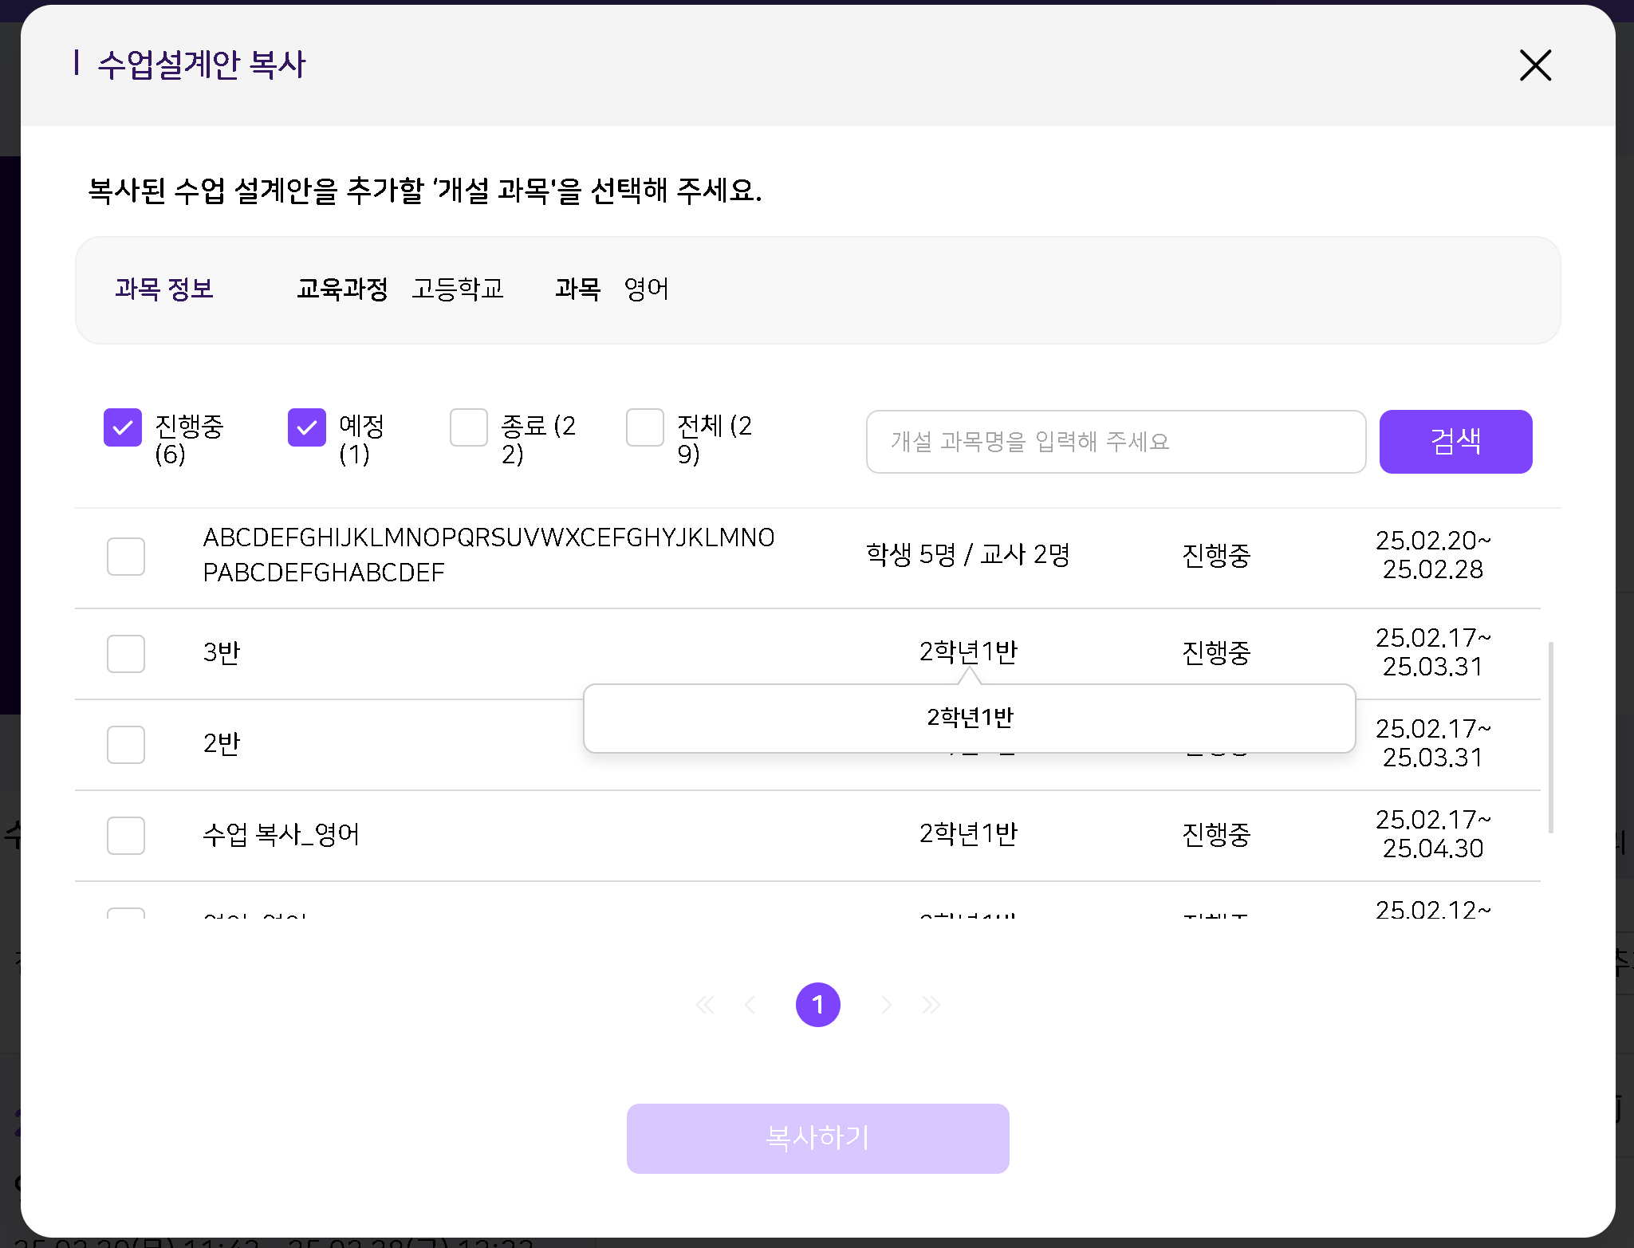This screenshot has width=1634, height=1248.
Task: Check the 종료 (22) filter checkbox
Action: tap(469, 427)
